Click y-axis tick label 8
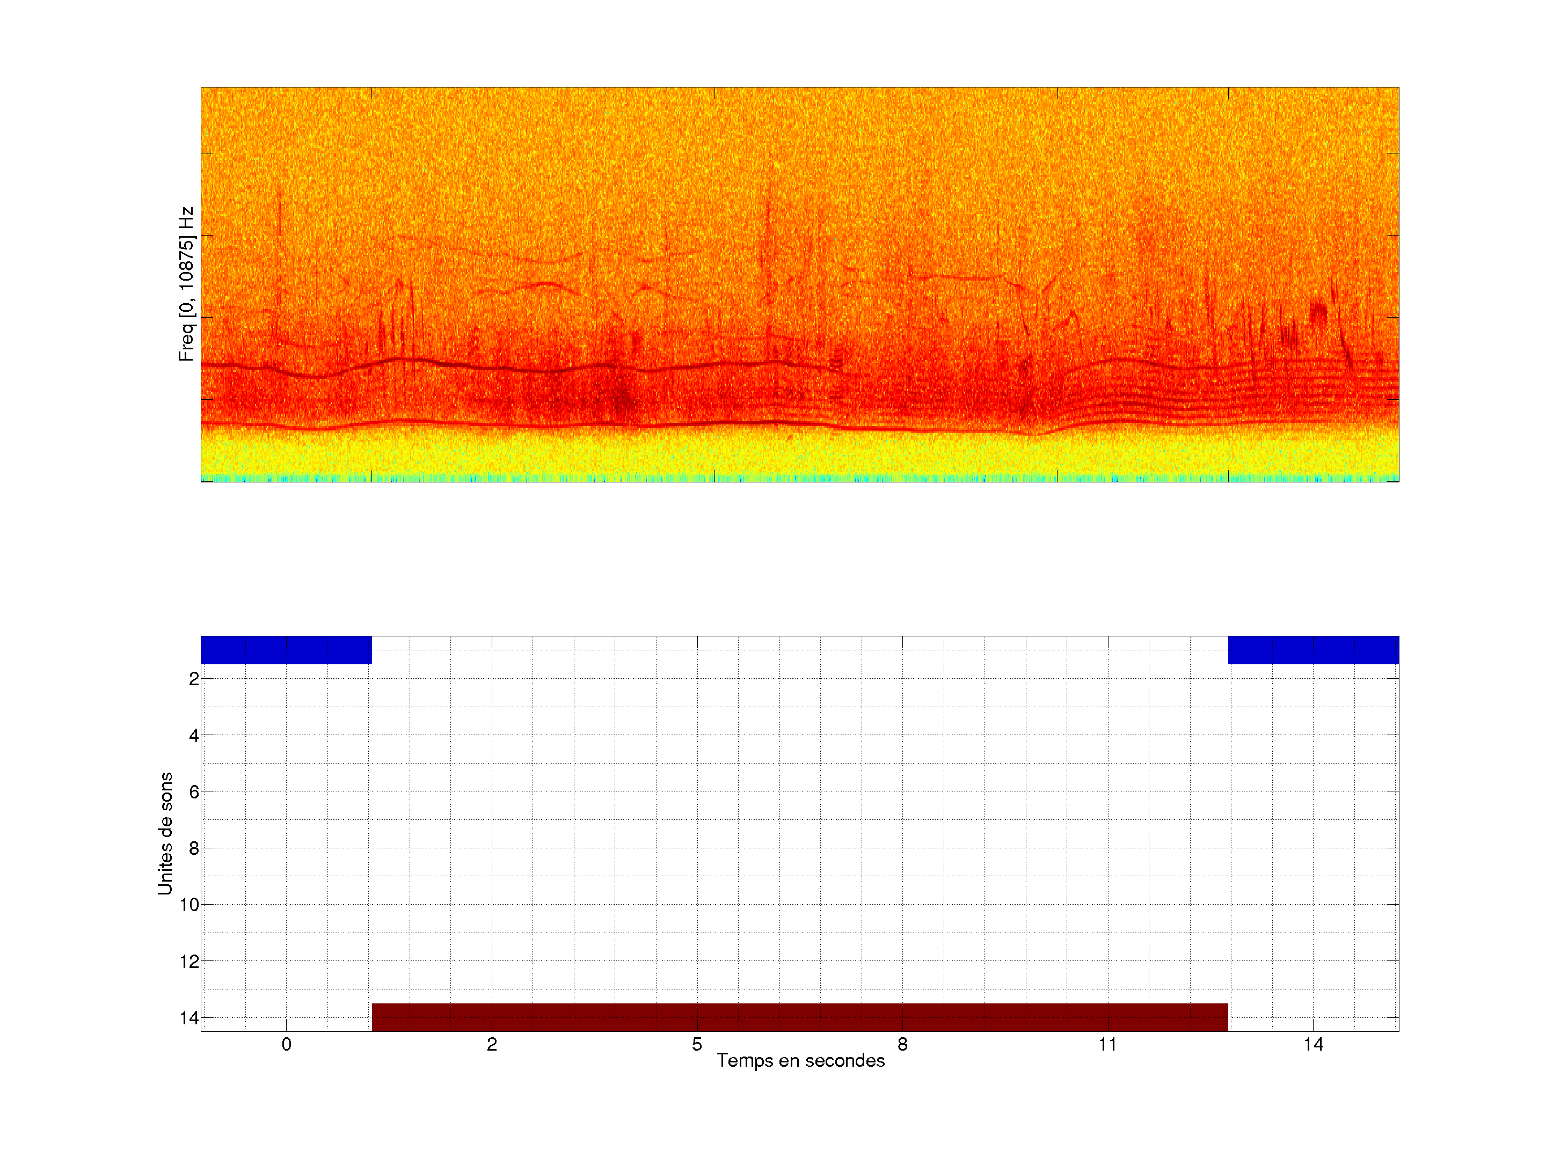The width and height of the screenshot is (1546, 1159). tap(194, 848)
